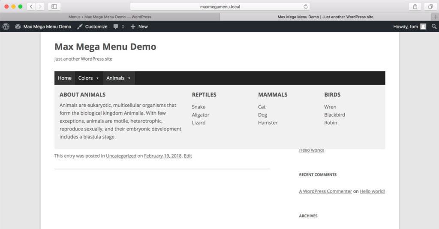Go back with Safari back arrow

31,6
